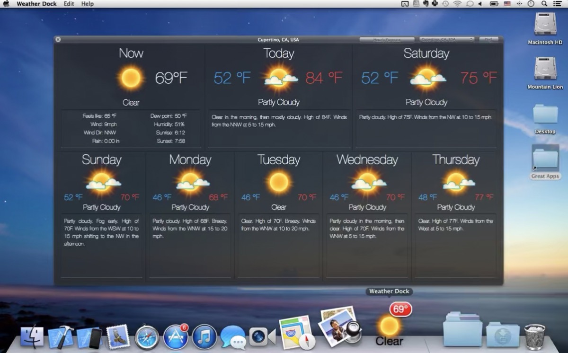Open Preview from the Dock
Screen dimensions: 568x353
341,327
